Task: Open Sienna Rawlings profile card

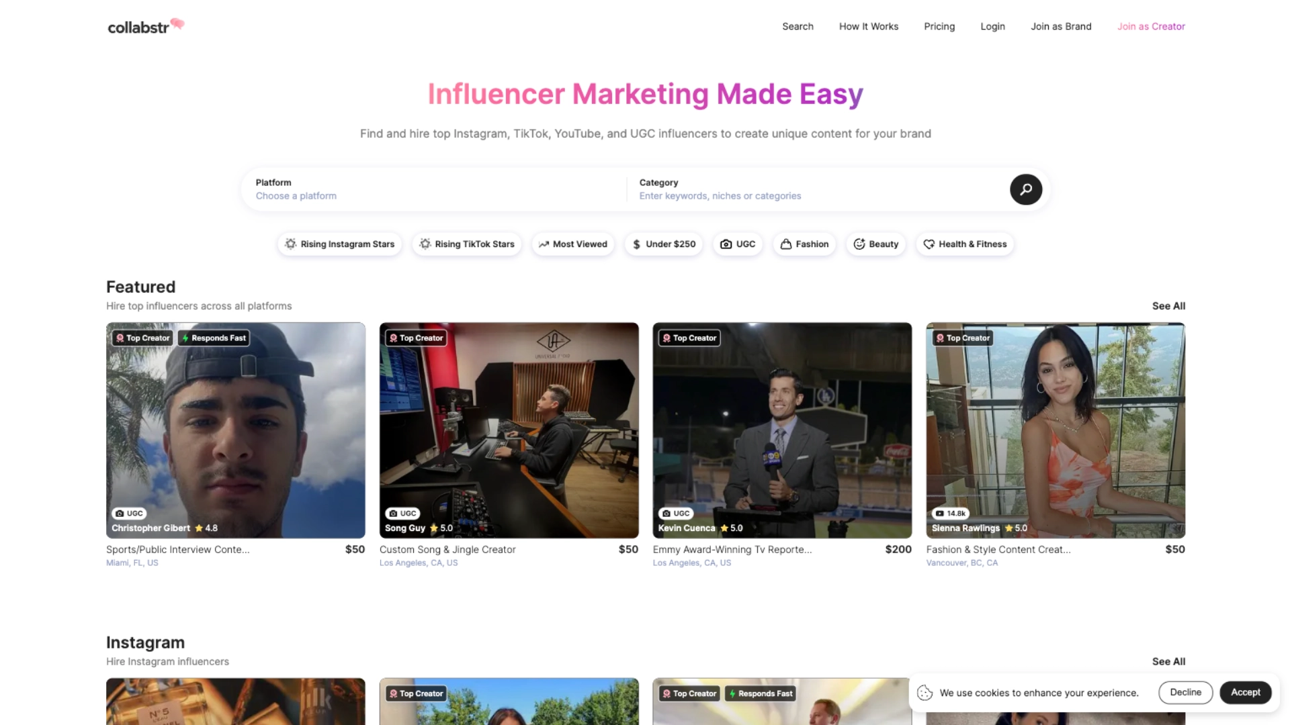Action: pyautogui.click(x=1055, y=430)
